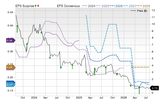Click the earnings surprise arrow near the 0.40 level
The width and height of the screenshot is (165, 99).
click(17, 29)
